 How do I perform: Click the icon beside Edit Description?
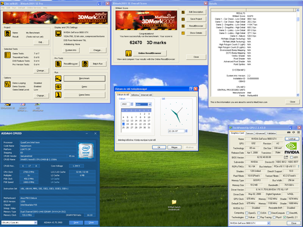[x=183, y=12]
